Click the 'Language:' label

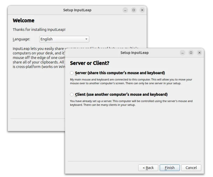coord(21,39)
